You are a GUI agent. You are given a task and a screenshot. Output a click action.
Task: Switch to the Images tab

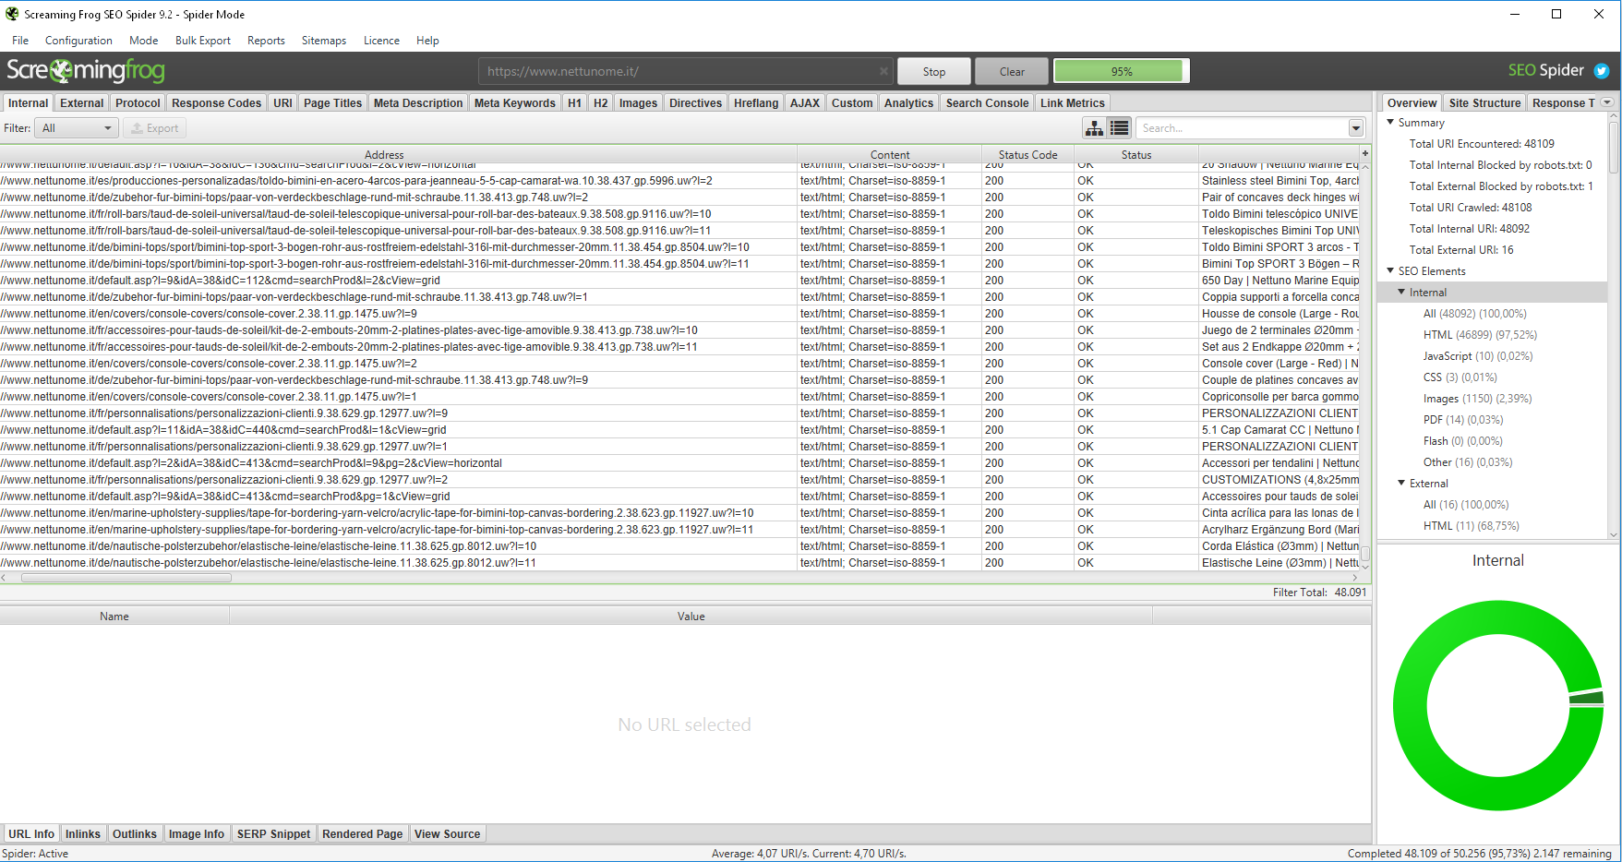(x=638, y=103)
